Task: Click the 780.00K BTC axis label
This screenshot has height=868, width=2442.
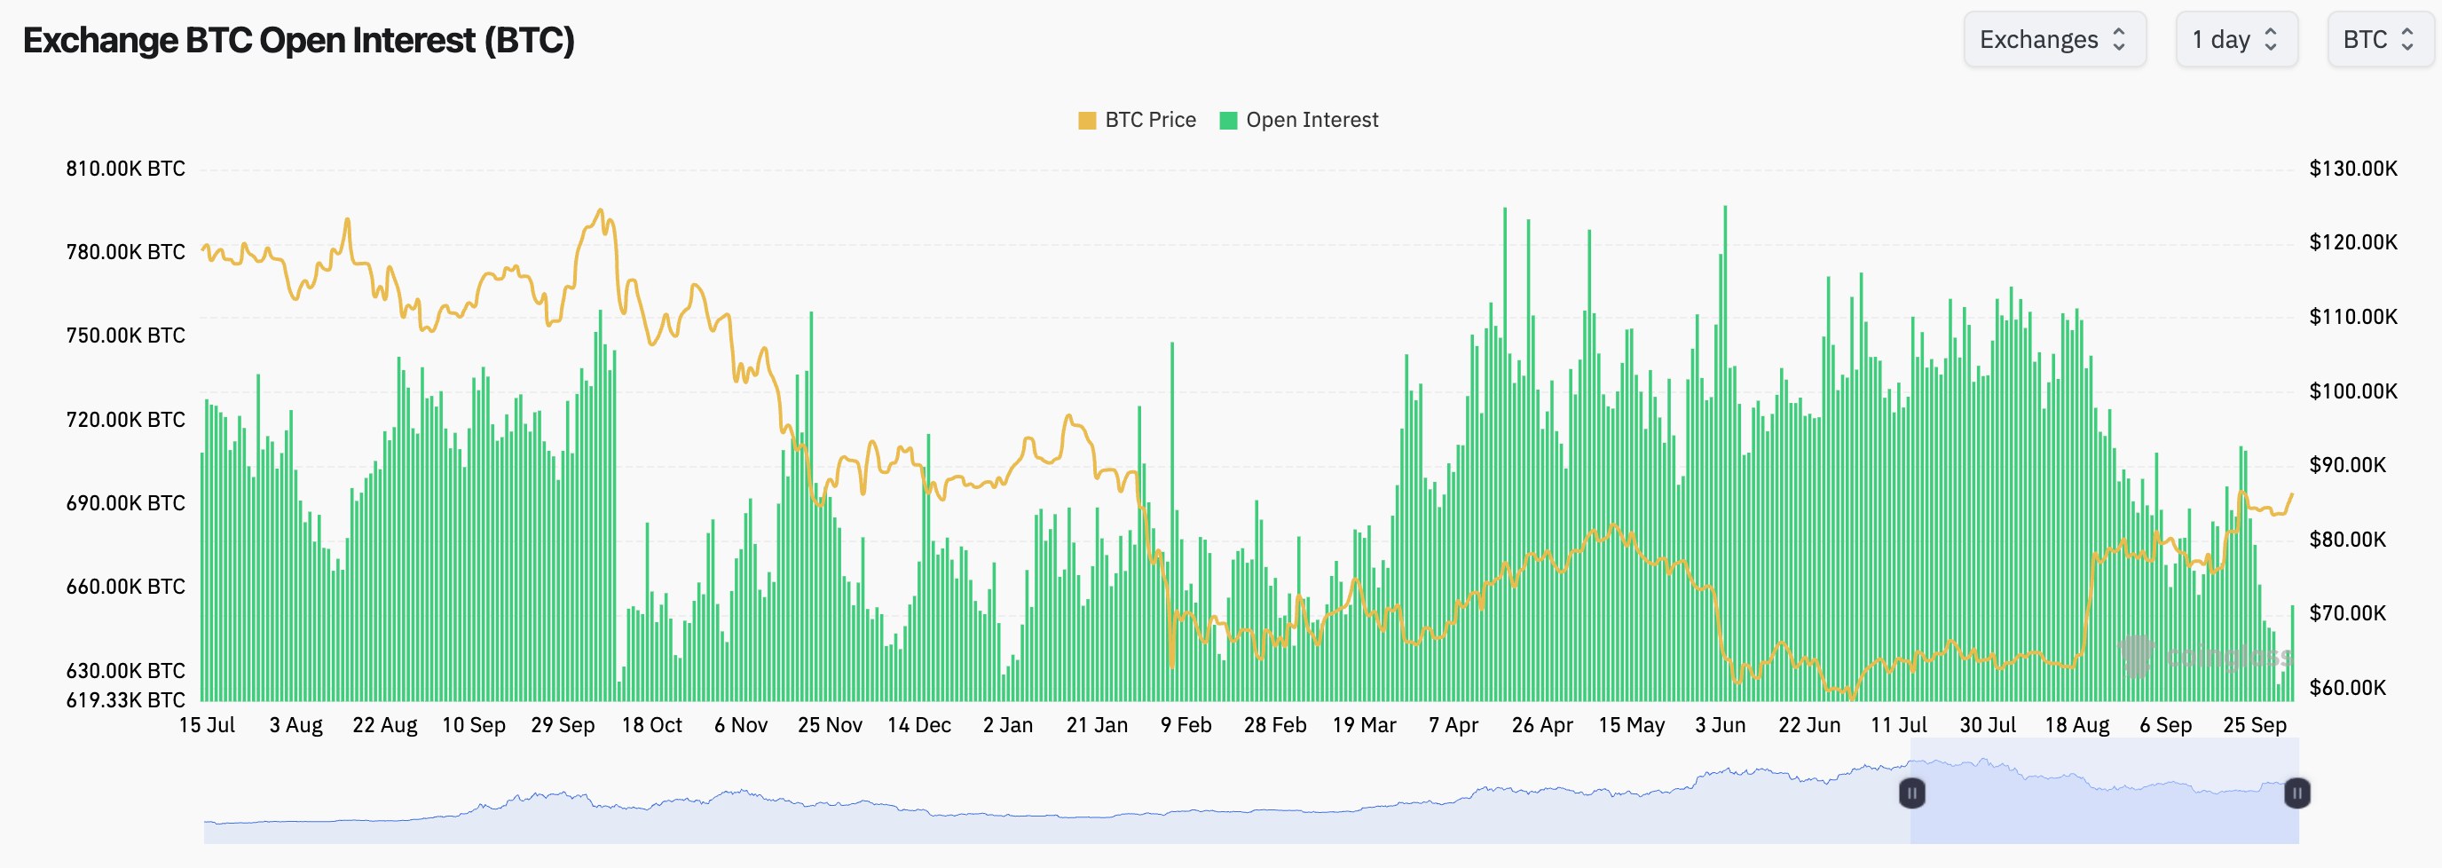Action: [125, 252]
